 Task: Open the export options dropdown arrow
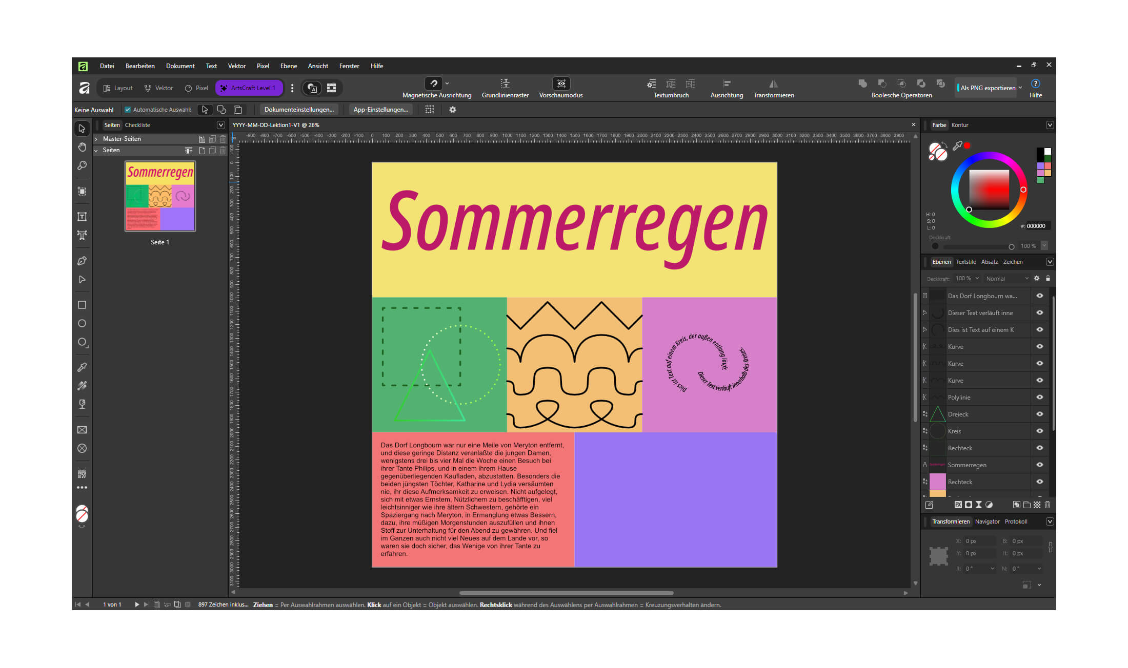[1020, 88]
